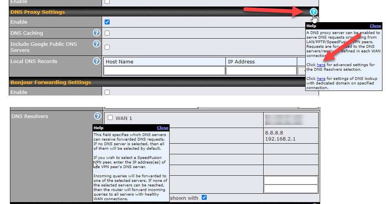This screenshot has height=204, width=387.
Task: Close the DNS Proxy help popup
Action: point(375,26)
